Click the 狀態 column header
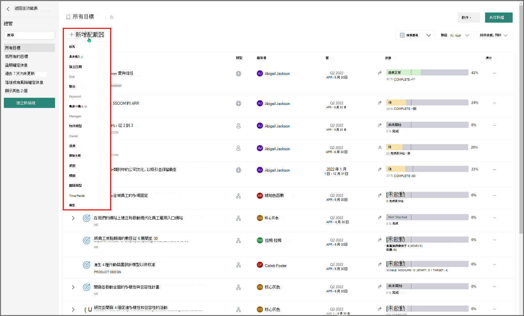The width and height of the screenshot is (524, 316). pos(388,58)
